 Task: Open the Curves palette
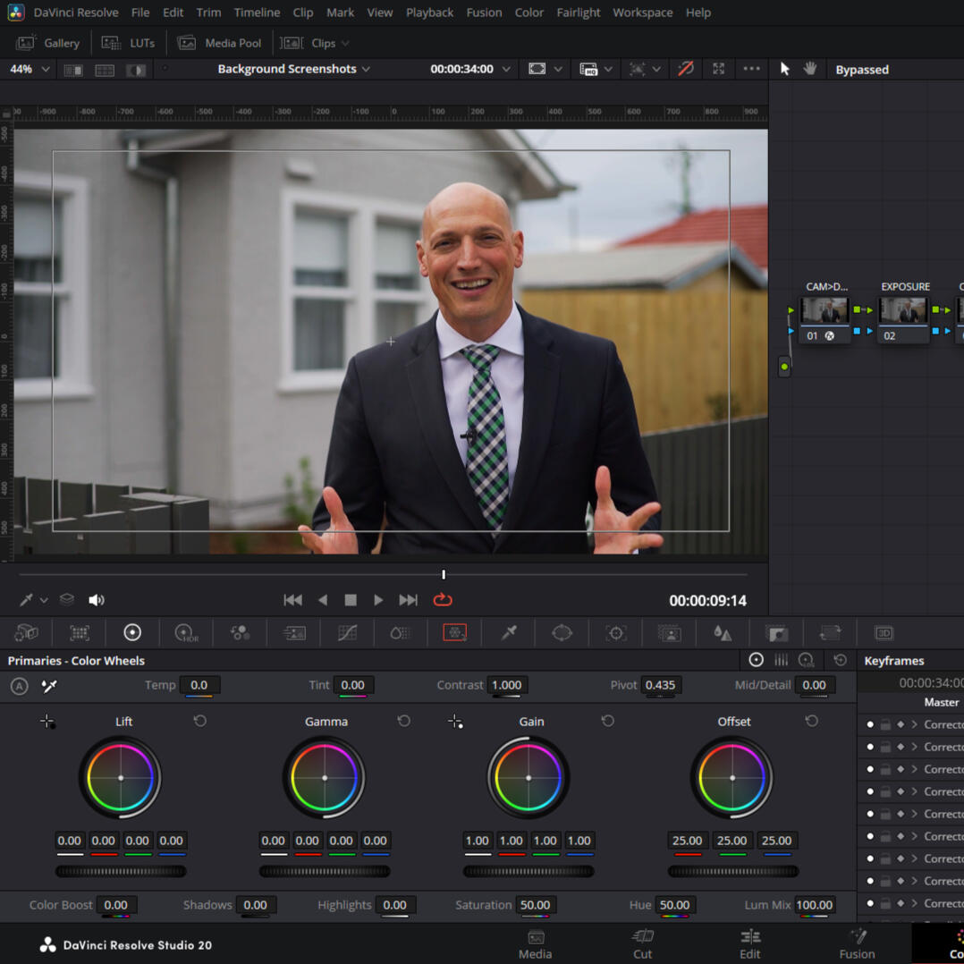tap(347, 633)
